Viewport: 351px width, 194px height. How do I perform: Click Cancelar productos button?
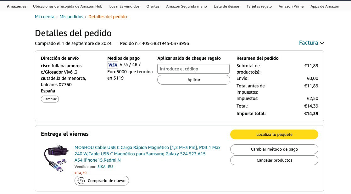pos(274,160)
